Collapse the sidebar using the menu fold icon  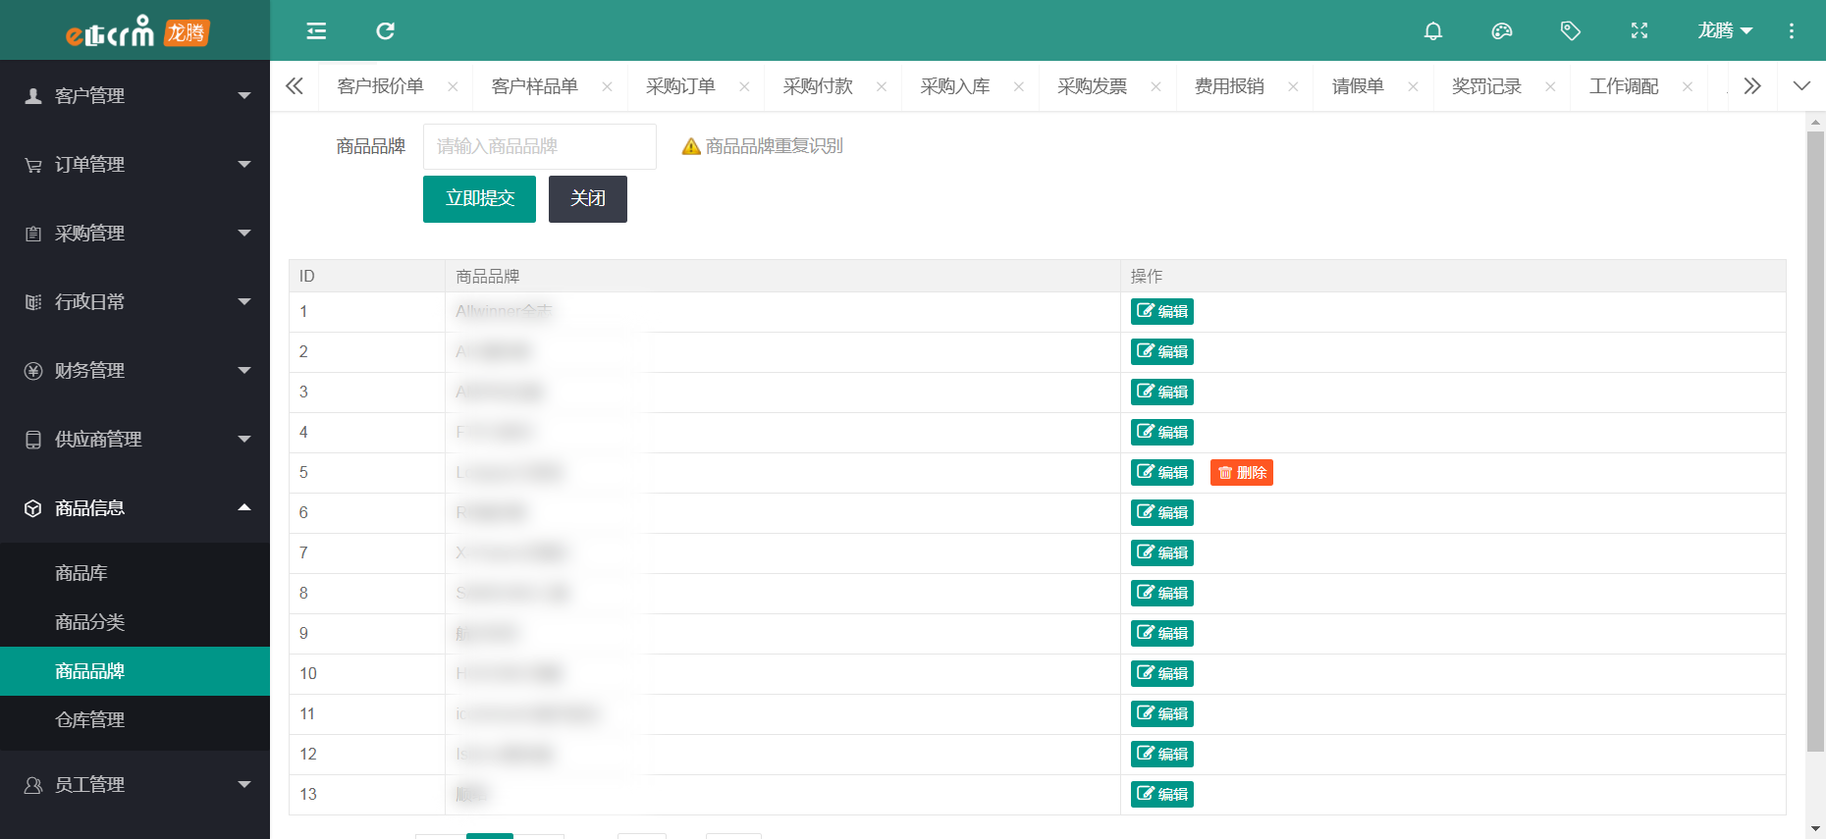(x=316, y=31)
